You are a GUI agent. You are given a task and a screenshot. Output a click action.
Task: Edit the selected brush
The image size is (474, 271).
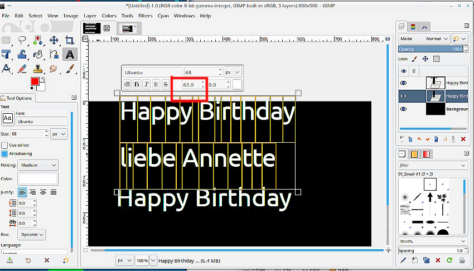403,260
